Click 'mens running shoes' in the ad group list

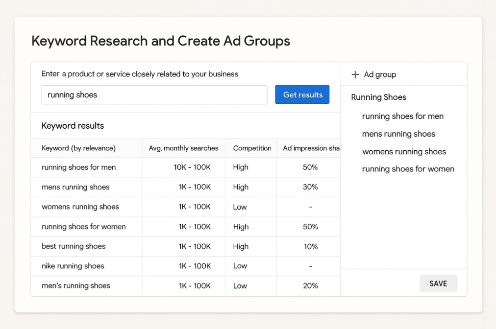coord(398,134)
